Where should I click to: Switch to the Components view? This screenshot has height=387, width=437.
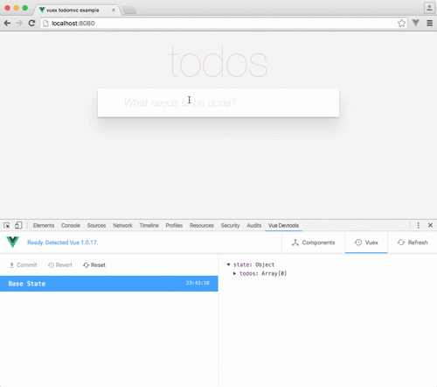point(313,243)
